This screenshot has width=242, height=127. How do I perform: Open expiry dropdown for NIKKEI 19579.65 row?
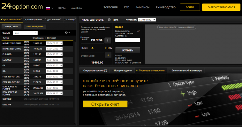(x=54, y=43)
